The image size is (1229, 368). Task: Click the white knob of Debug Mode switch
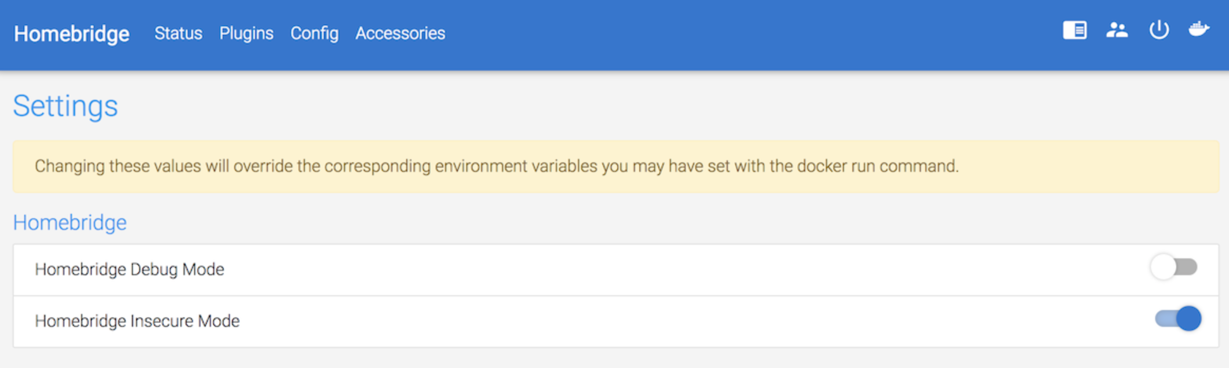click(1163, 267)
